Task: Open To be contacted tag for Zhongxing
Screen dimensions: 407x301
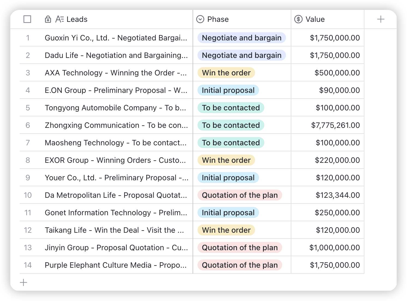Action: click(231, 125)
